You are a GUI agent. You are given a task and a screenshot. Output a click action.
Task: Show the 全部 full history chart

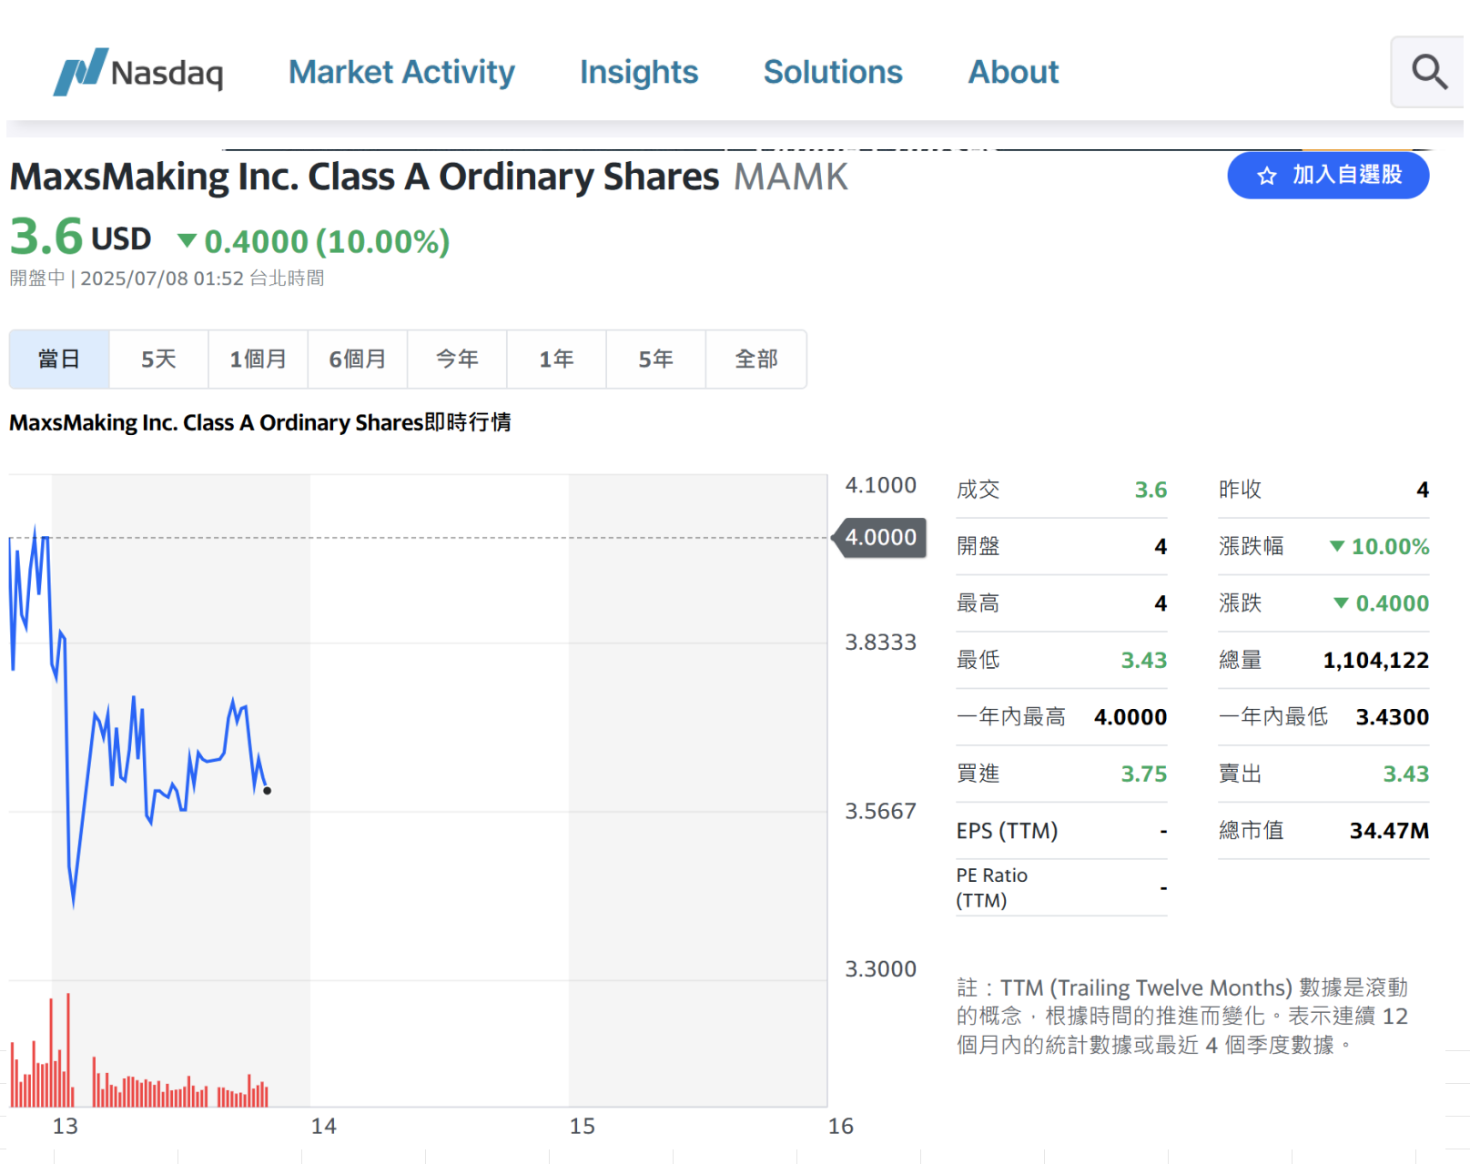(756, 359)
